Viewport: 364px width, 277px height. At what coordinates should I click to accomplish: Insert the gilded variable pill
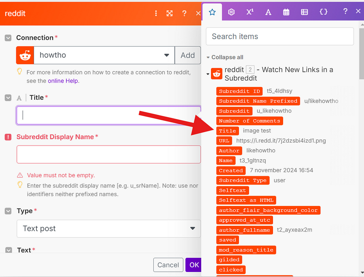point(229,259)
